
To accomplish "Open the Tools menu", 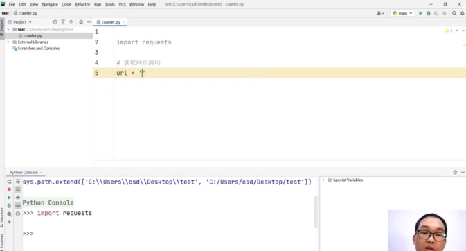I will click(109, 4).
